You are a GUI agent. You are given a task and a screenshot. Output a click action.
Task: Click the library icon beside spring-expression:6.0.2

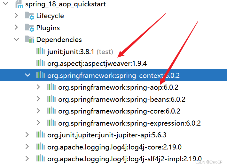[51, 122]
